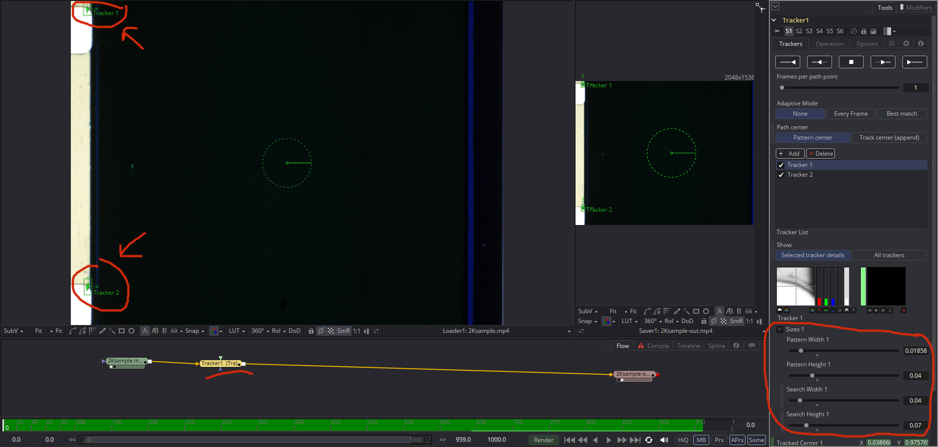Uncheck the Tracker 1 checkbox in tracker list

(781, 165)
